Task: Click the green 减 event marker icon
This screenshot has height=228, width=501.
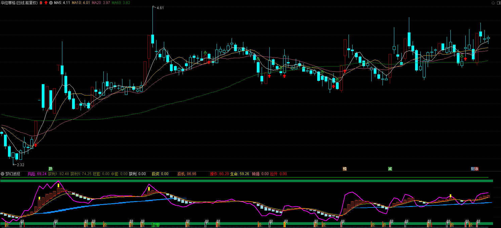Action: click(390, 169)
